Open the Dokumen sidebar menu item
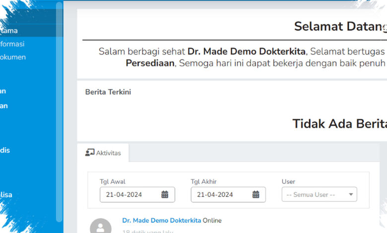 [13, 57]
